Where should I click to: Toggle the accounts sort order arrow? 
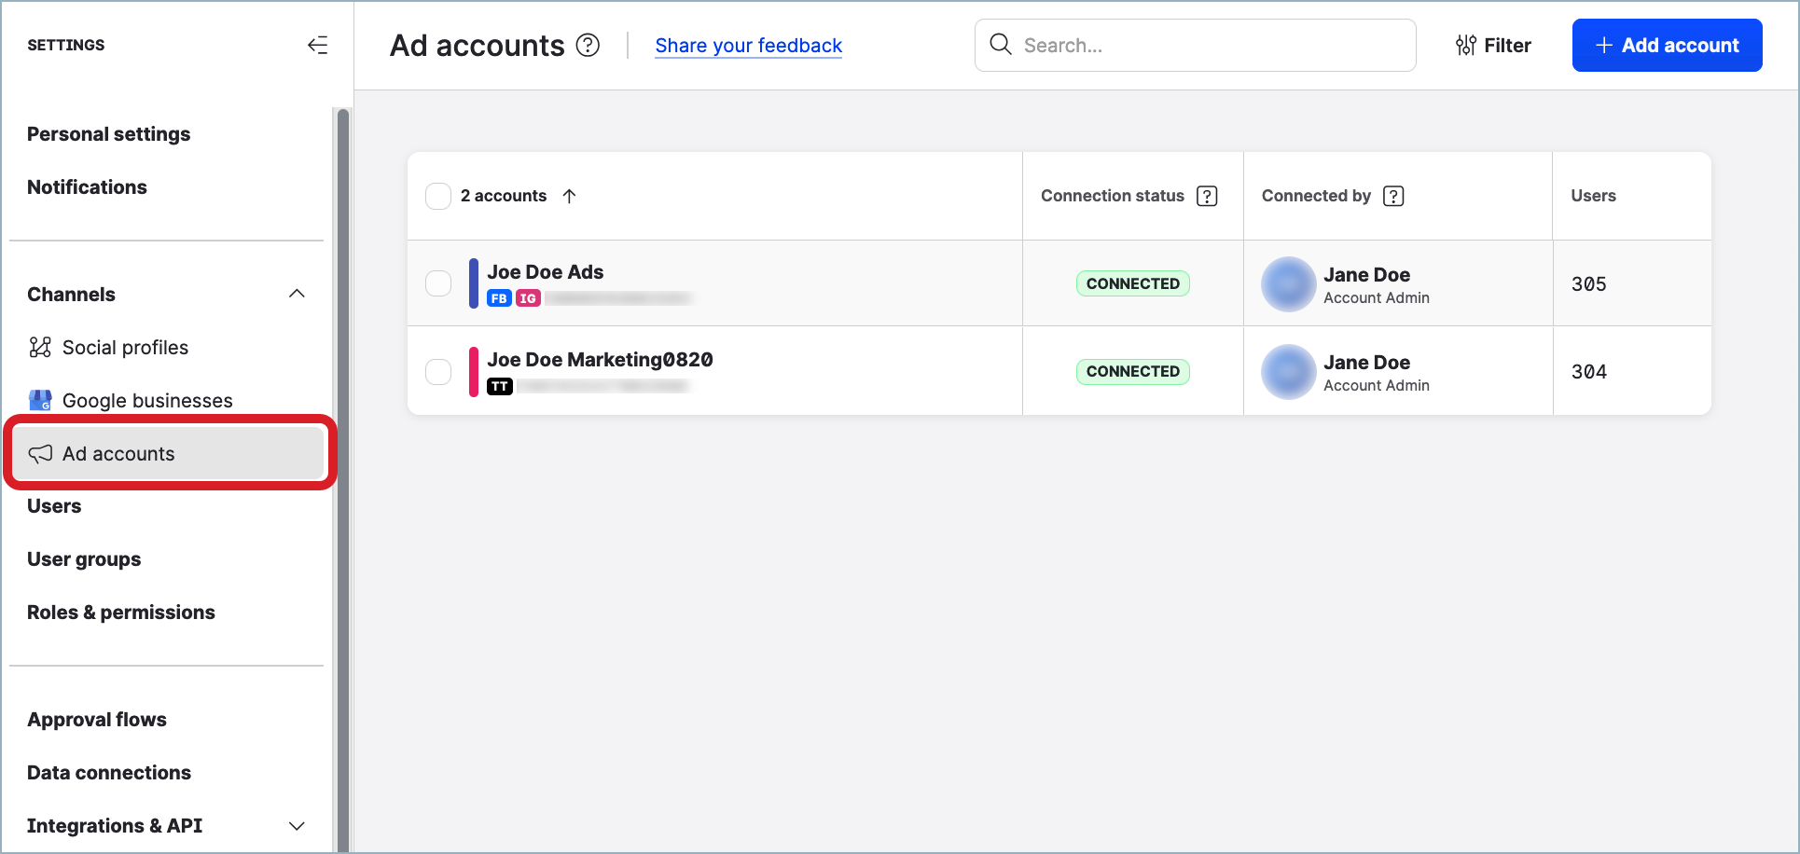[x=570, y=196]
